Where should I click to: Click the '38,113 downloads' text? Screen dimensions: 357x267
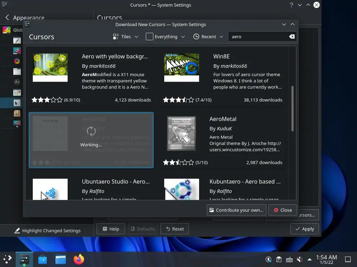263,100
